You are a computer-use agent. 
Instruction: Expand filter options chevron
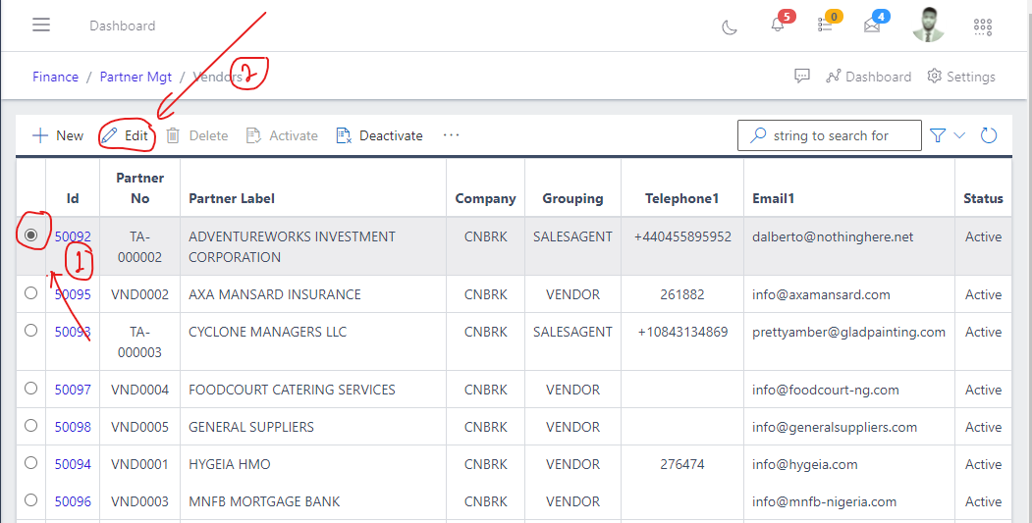pos(959,135)
